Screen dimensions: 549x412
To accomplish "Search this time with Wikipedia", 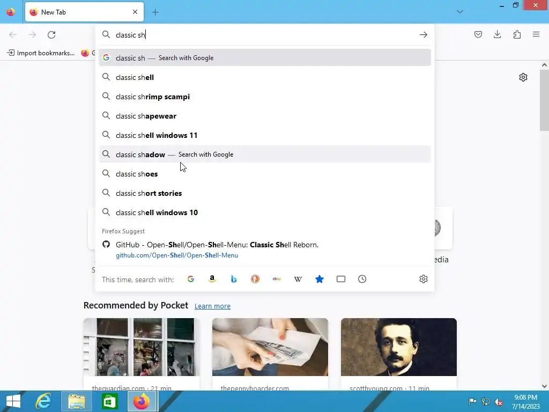I will click(x=298, y=279).
